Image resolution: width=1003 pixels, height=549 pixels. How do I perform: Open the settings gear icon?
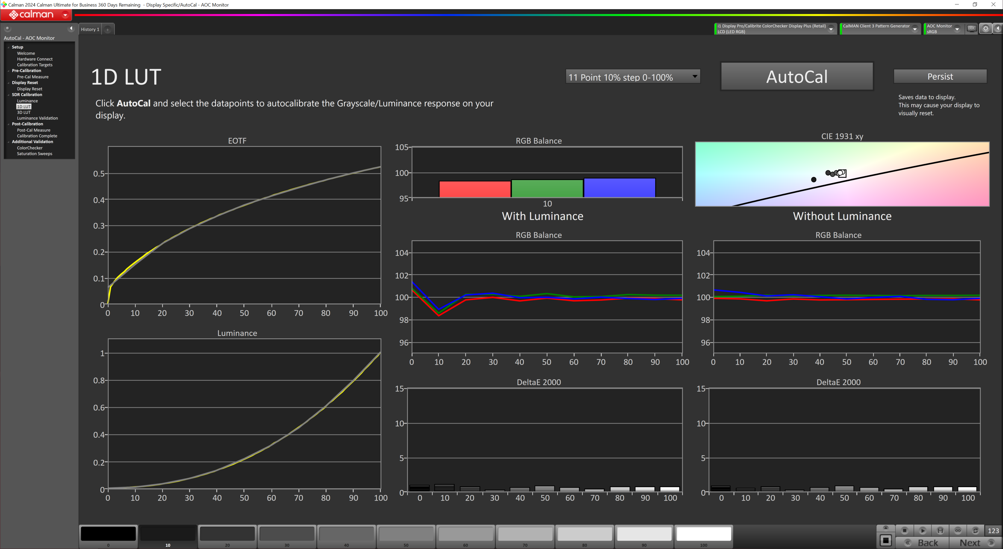pyautogui.click(x=986, y=28)
